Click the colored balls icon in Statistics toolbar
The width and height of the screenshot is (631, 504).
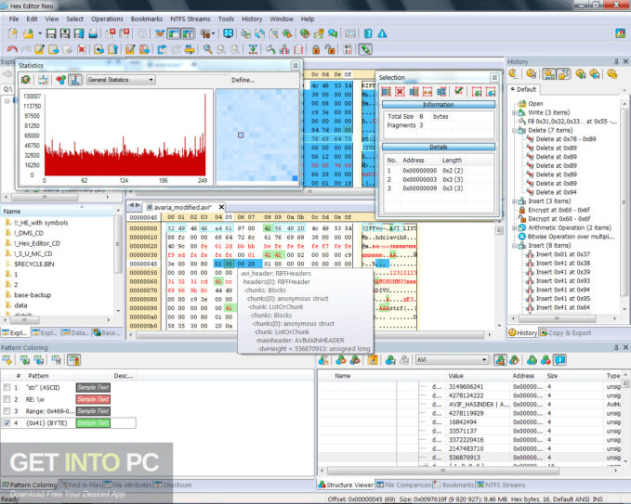60,80
